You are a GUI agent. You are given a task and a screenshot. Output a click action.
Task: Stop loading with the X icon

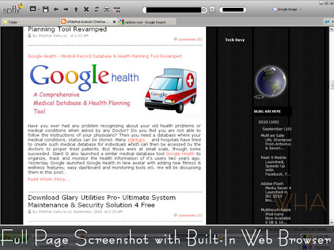[x=86, y=9]
